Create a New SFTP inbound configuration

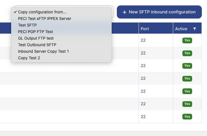pos(159,12)
